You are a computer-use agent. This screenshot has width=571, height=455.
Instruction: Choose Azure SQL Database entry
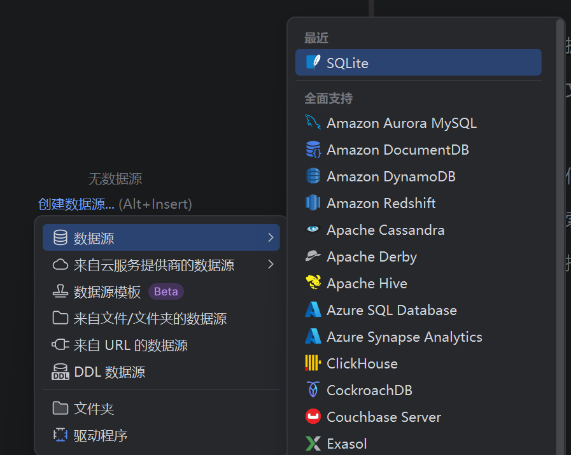pos(418,310)
